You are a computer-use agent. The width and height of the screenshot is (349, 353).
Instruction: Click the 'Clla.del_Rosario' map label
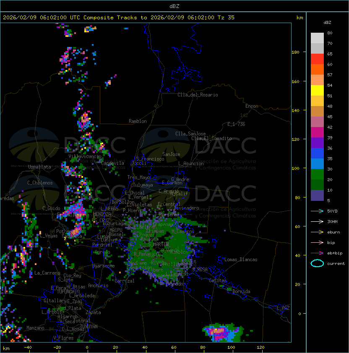click(x=198, y=95)
